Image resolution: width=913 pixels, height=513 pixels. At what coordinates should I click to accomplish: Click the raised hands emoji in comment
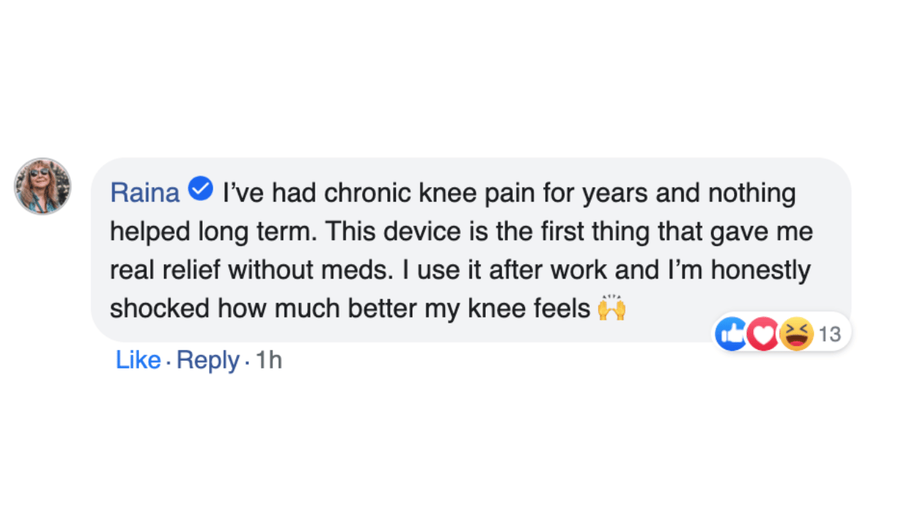[611, 309]
